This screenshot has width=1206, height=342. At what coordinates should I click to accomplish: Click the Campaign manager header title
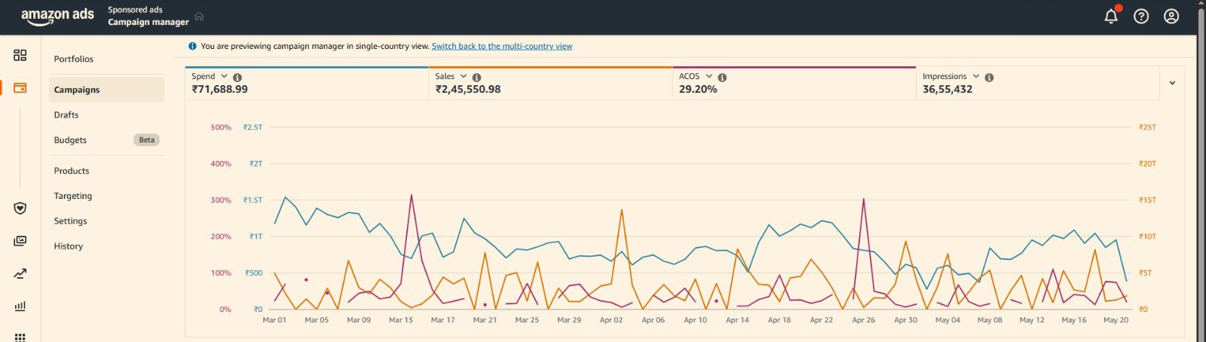[148, 22]
